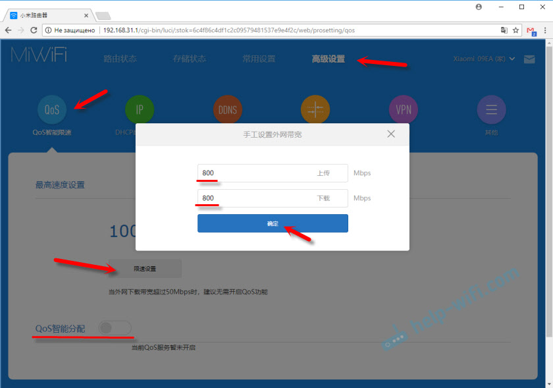Select the 小米路由器 browser tab
The image size is (553, 388).
click(49, 16)
